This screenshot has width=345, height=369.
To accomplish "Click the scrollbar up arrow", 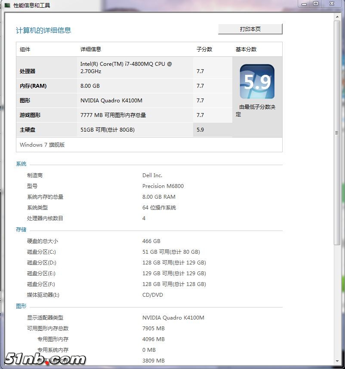I will [337, 17].
